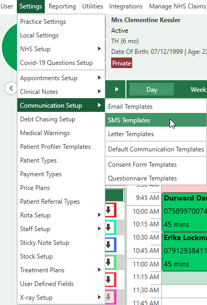The width and height of the screenshot is (207, 305).
Task: Select the 11:15 AM time slot
Action: click(x=184, y=278)
